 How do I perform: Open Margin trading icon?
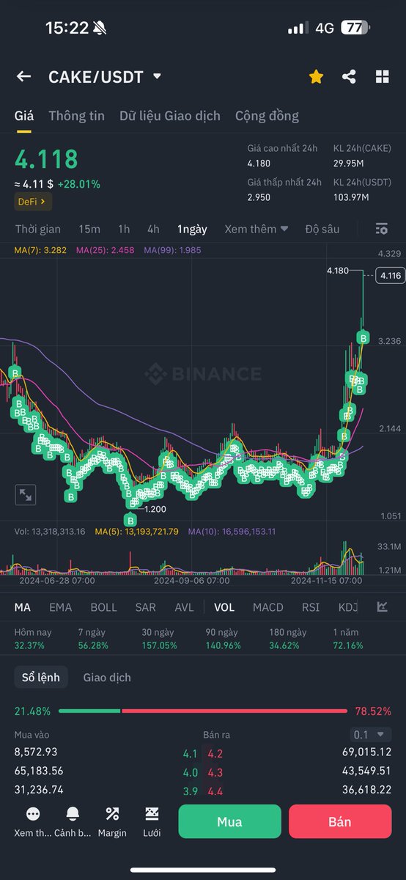click(x=112, y=814)
